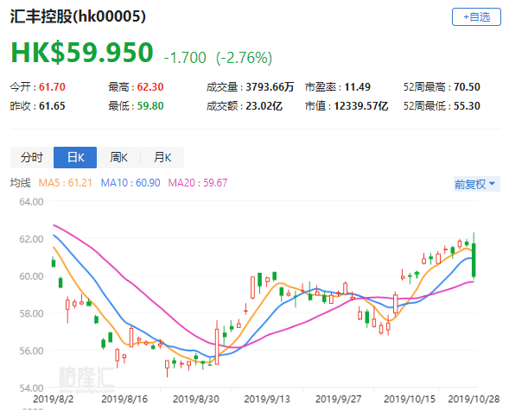509x410 pixels.
Task: Click the 2019/8/2 date axis label
Action: click(54, 399)
